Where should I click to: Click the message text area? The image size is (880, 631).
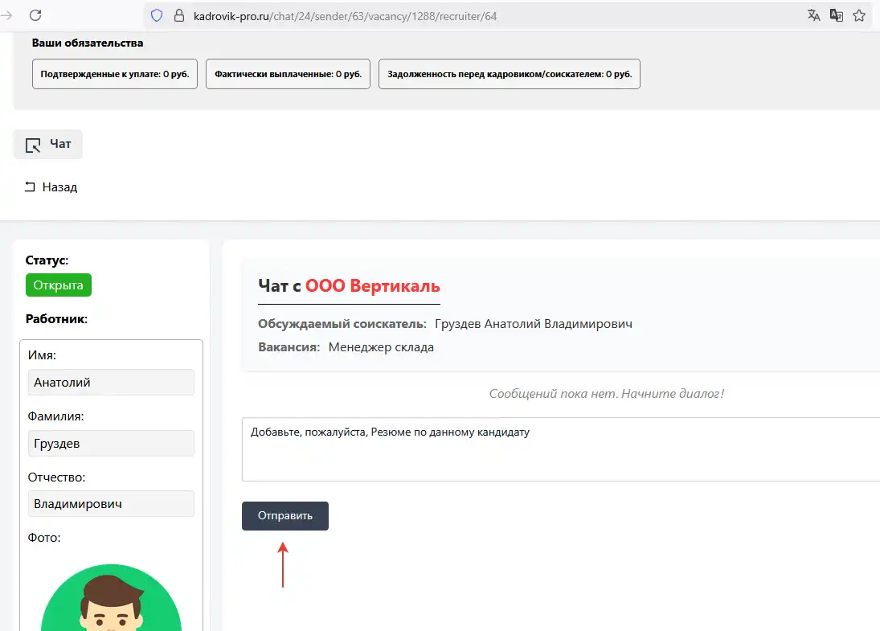(561, 449)
